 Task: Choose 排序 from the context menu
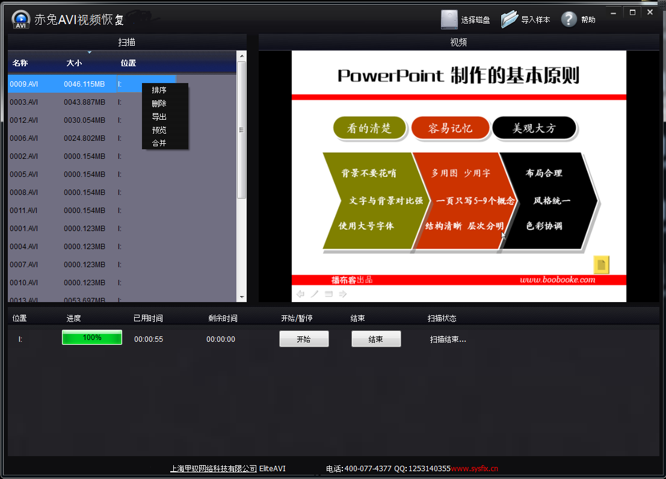[x=159, y=90]
